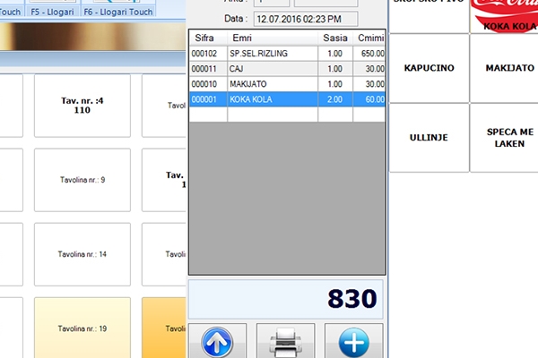Click the Data date field
The height and width of the screenshot is (358, 538).
click(303, 19)
